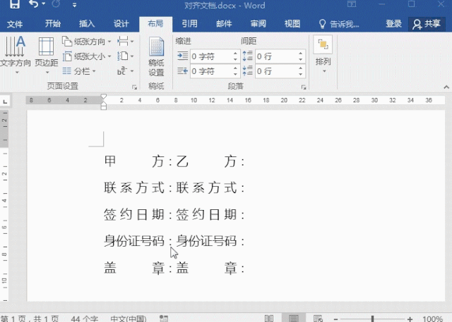452x322 pixels.
Task: Click left indent icon beside 缩进 field
Action: click(x=182, y=56)
